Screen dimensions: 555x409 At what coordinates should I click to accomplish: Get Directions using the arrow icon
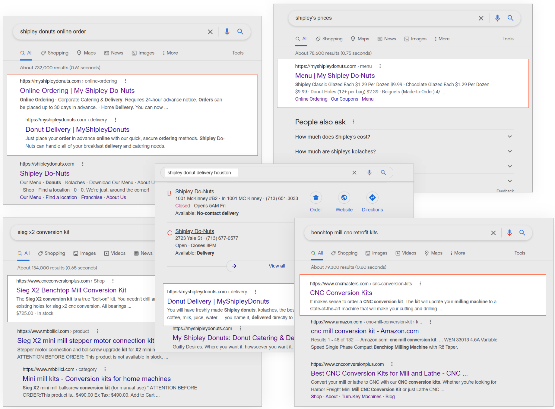point(372,198)
